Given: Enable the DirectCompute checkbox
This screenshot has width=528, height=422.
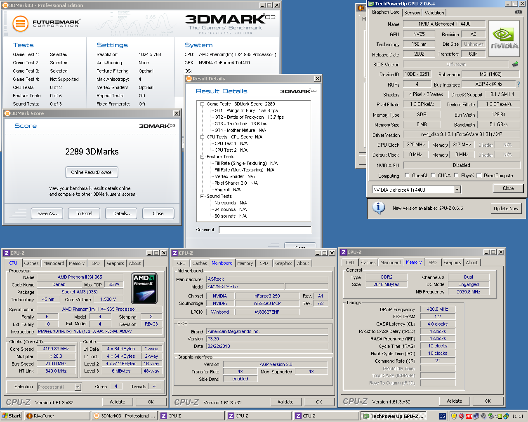Looking at the screenshot, I should click(x=479, y=175).
